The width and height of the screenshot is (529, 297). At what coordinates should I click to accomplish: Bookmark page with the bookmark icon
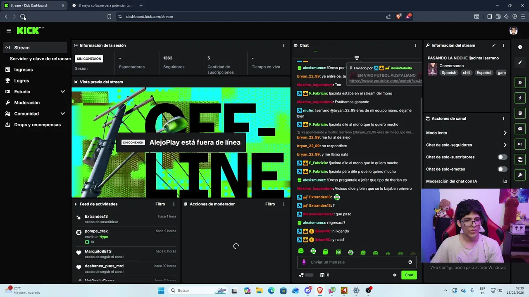109,16
